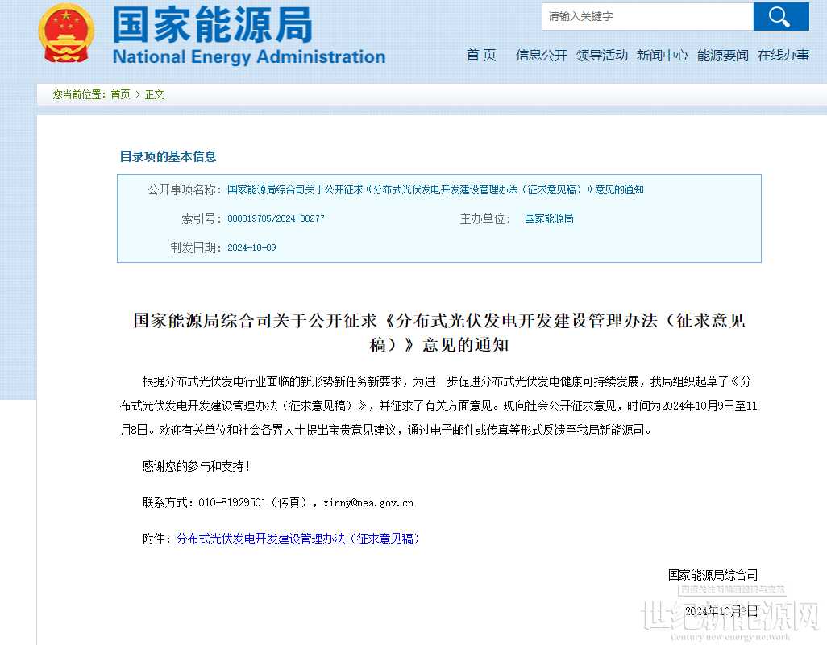827x645 pixels.
Task: Click the 正文 breadcrumb text
Action: click(155, 94)
